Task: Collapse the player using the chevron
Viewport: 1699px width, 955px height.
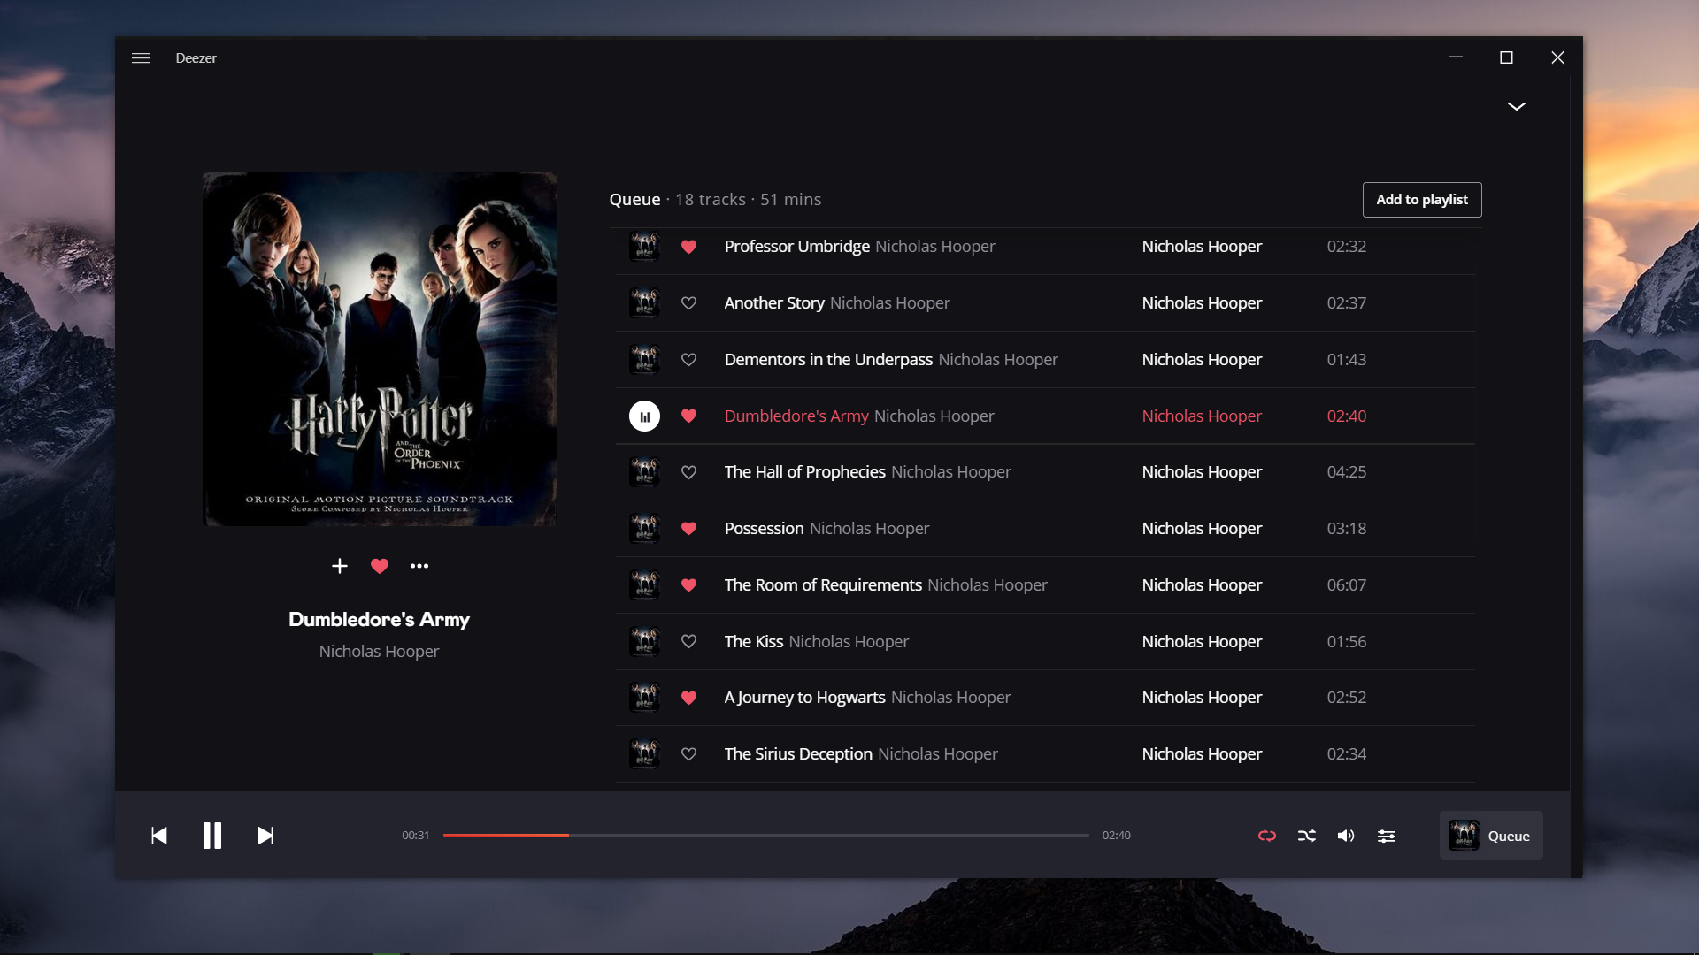Action: tap(1516, 106)
